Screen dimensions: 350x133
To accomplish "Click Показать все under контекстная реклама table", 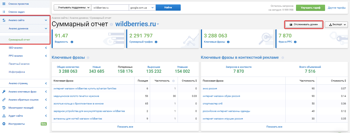I will [274, 127].
